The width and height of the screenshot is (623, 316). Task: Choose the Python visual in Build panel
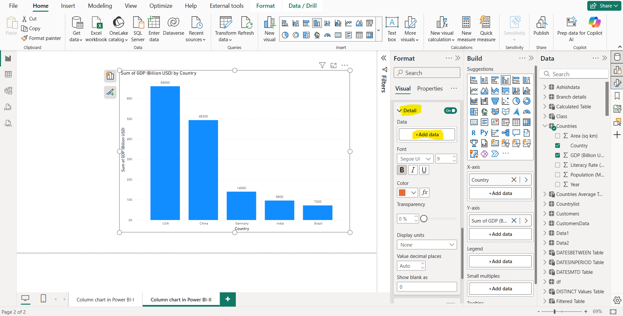[484, 132]
